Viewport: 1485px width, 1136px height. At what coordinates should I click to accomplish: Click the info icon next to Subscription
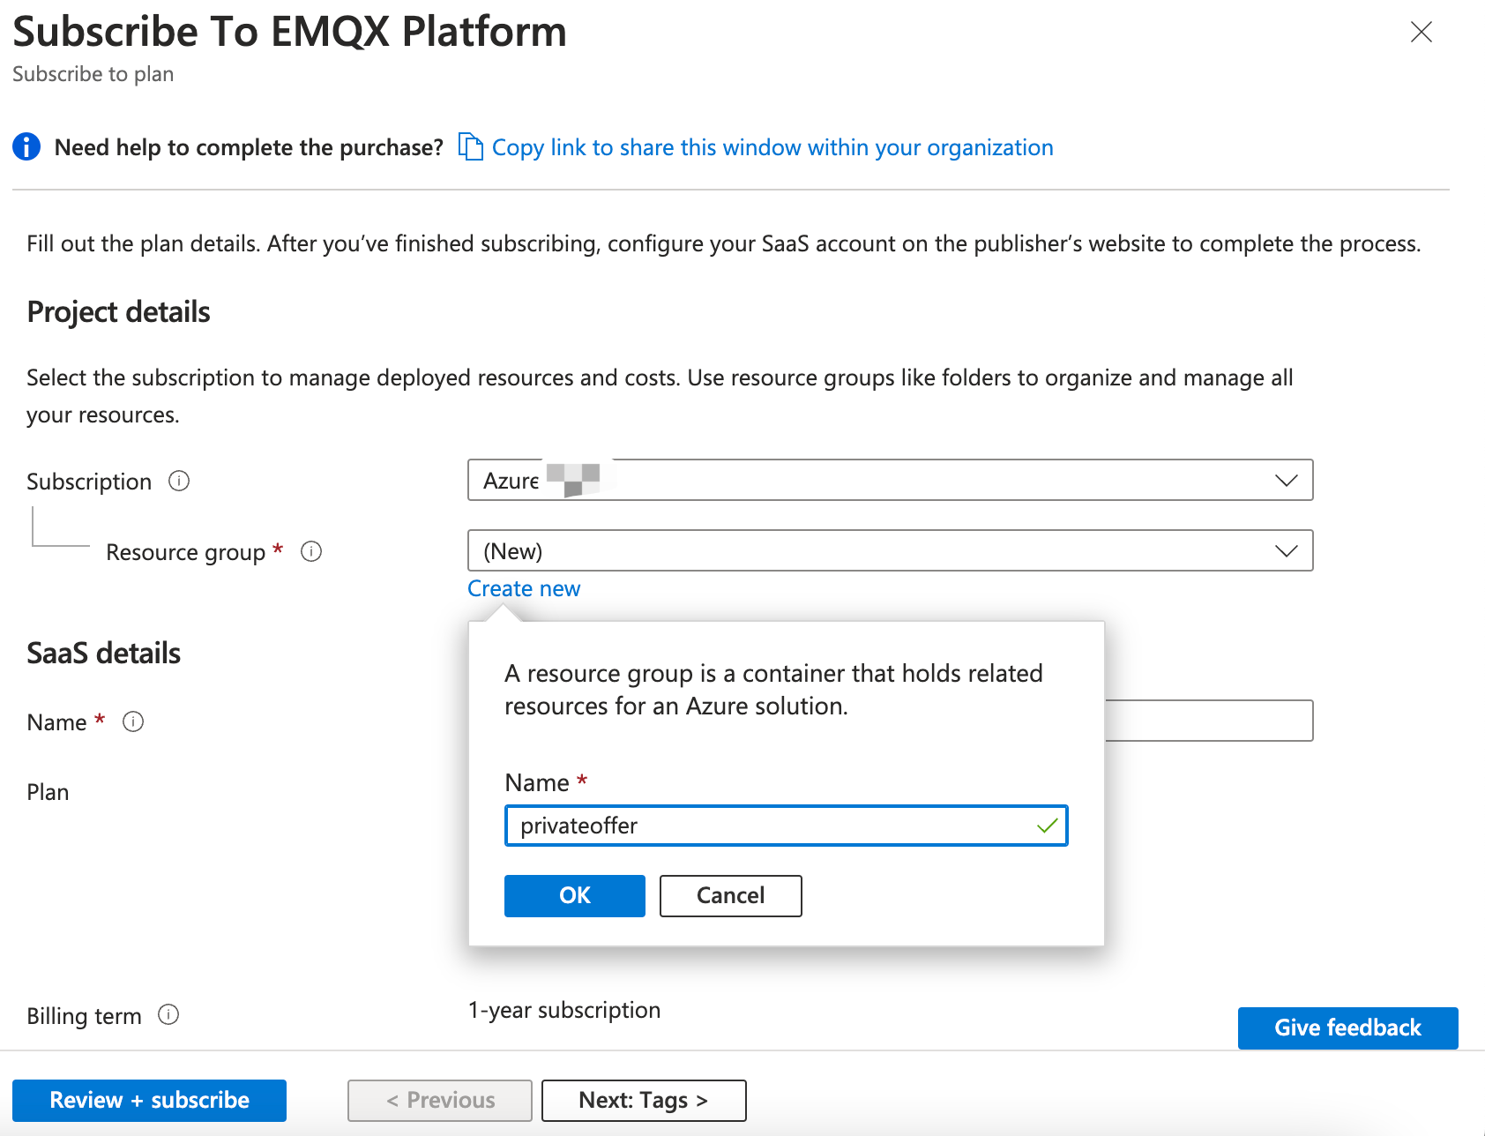(179, 481)
